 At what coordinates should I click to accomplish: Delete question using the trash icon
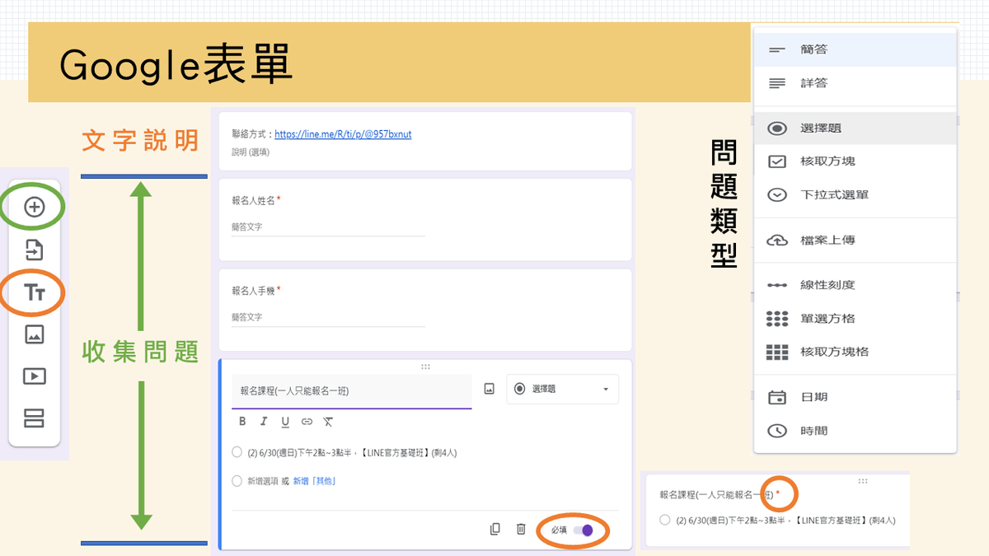pyautogui.click(x=521, y=529)
